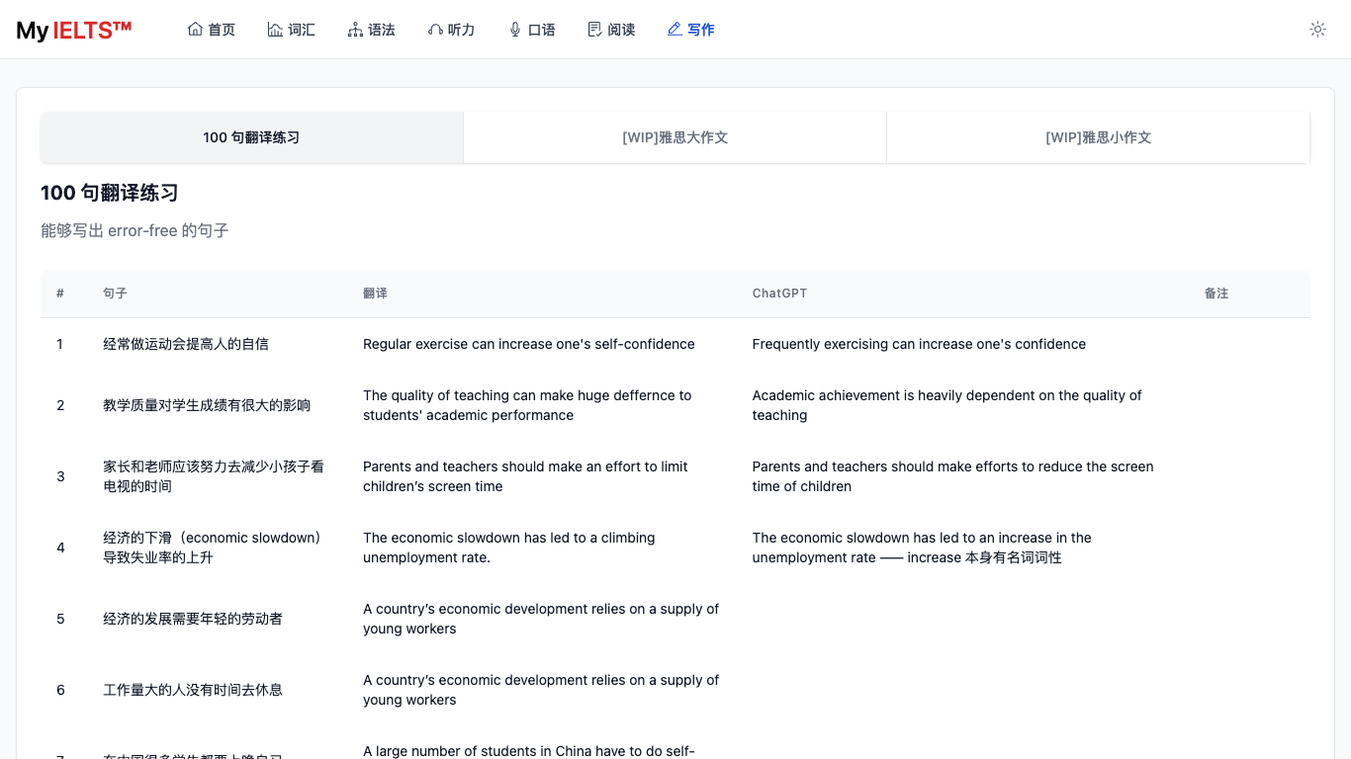
Task: Click the My IELTS logo
Action: (x=74, y=30)
